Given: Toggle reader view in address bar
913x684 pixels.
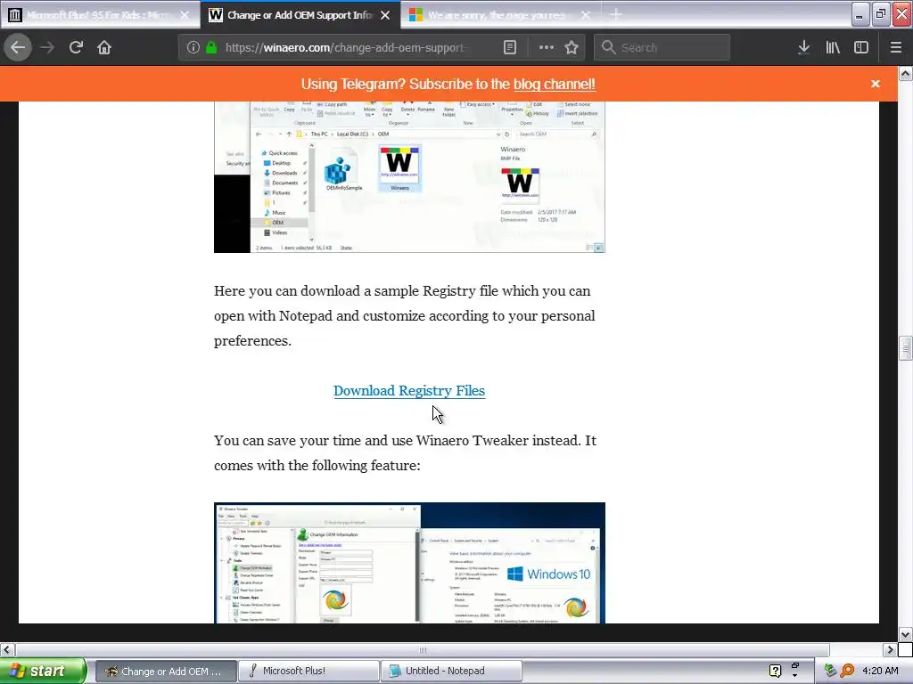Looking at the screenshot, I should (509, 48).
